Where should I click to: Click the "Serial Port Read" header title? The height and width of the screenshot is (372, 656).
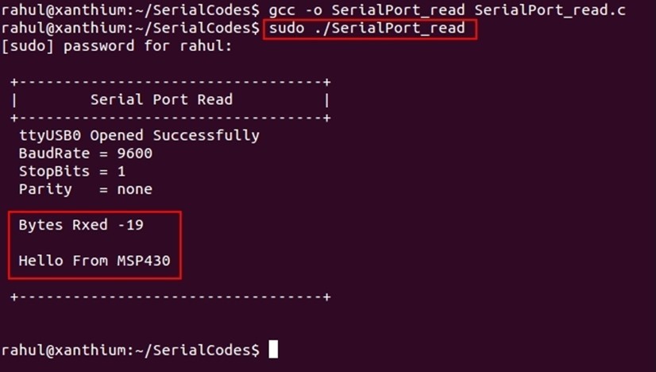161,100
